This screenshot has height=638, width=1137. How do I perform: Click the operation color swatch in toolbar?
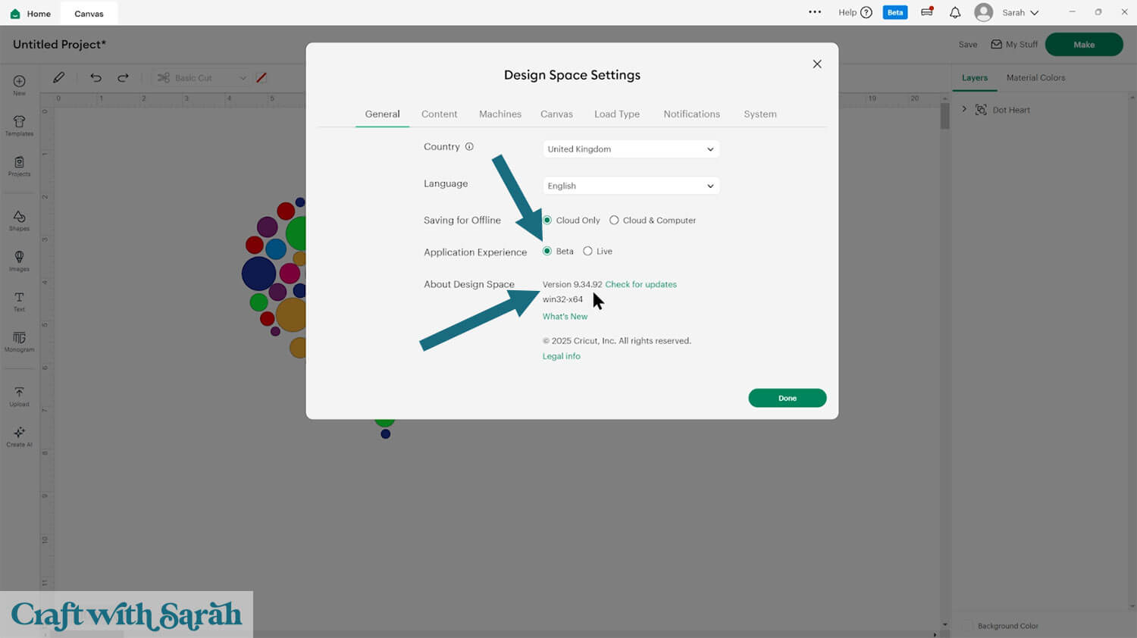262,77
